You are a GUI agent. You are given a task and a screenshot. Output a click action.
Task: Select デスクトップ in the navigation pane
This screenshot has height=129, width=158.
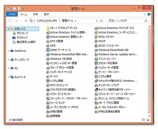pyautogui.click(x=22, y=37)
